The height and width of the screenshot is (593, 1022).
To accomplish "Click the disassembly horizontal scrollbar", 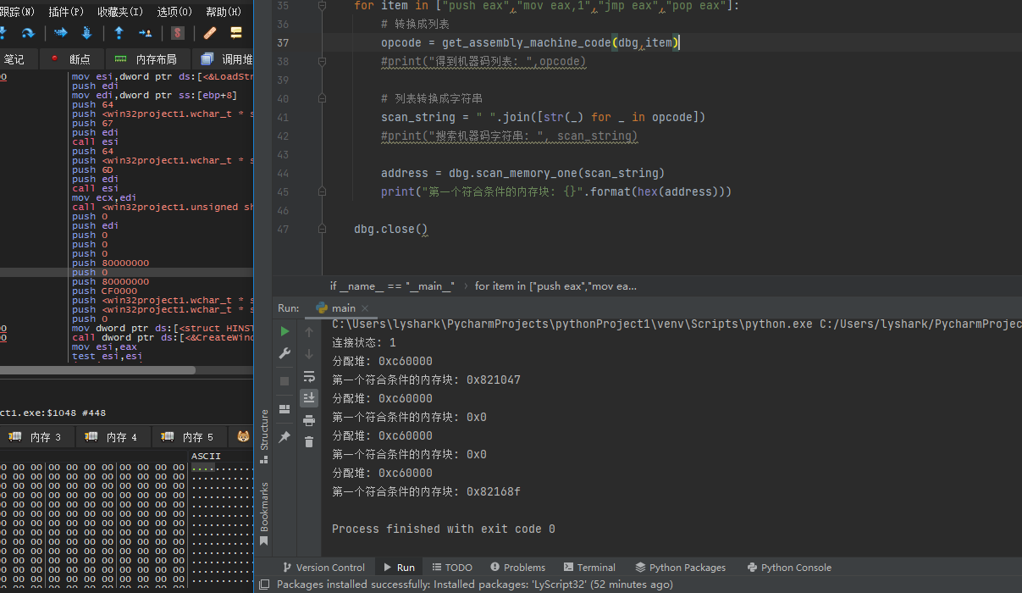I will [97, 370].
